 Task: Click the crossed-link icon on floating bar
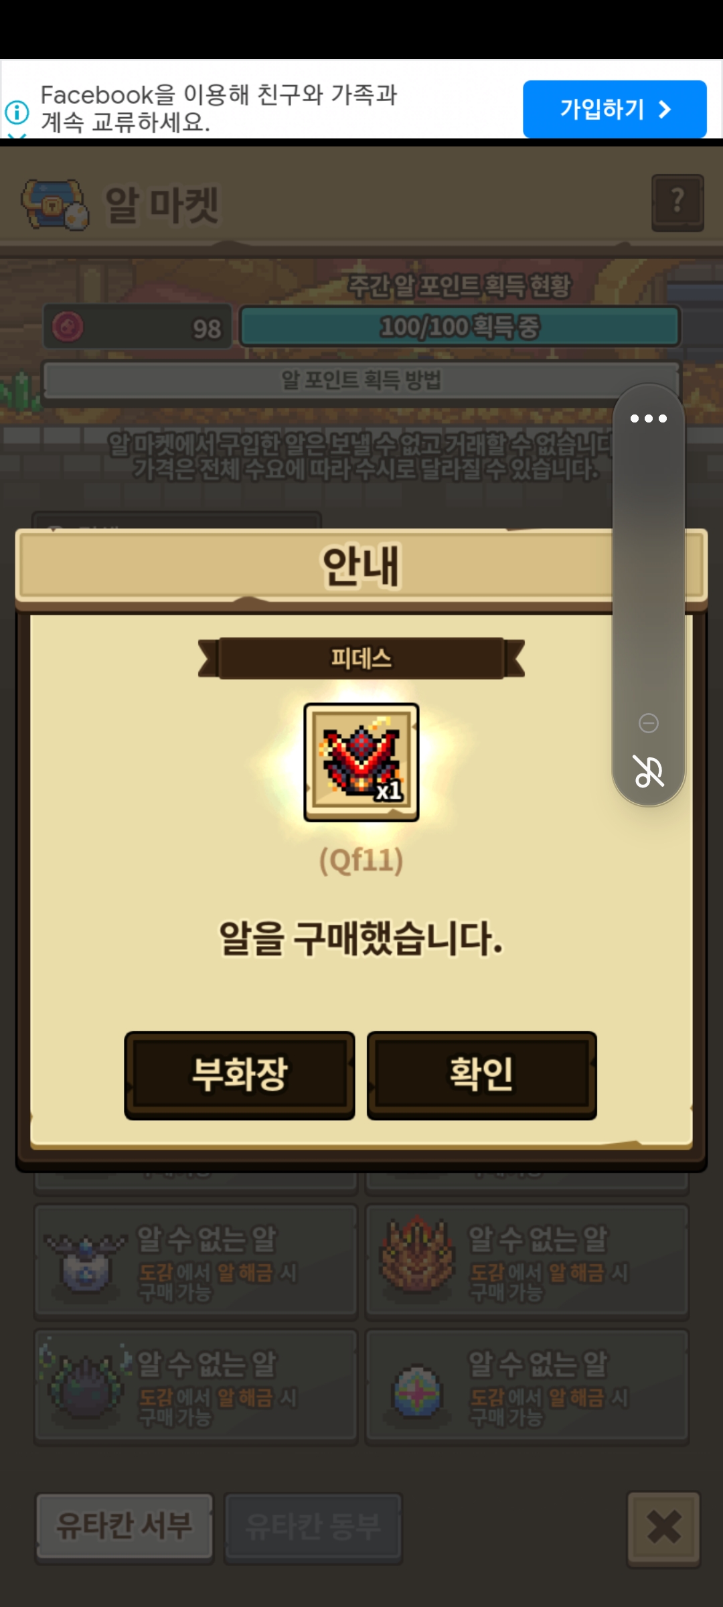[x=649, y=771]
